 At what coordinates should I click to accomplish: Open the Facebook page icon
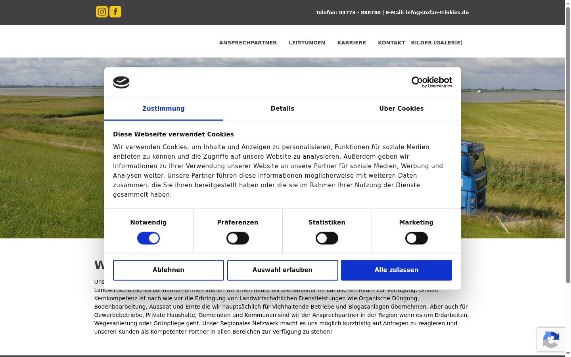pyautogui.click(x=115, y=12)
